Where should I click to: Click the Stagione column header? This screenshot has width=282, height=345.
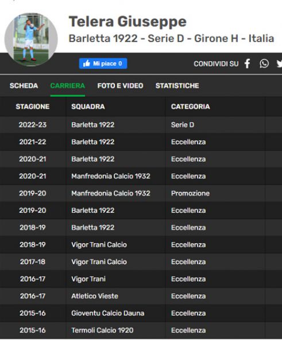[33, 106]
